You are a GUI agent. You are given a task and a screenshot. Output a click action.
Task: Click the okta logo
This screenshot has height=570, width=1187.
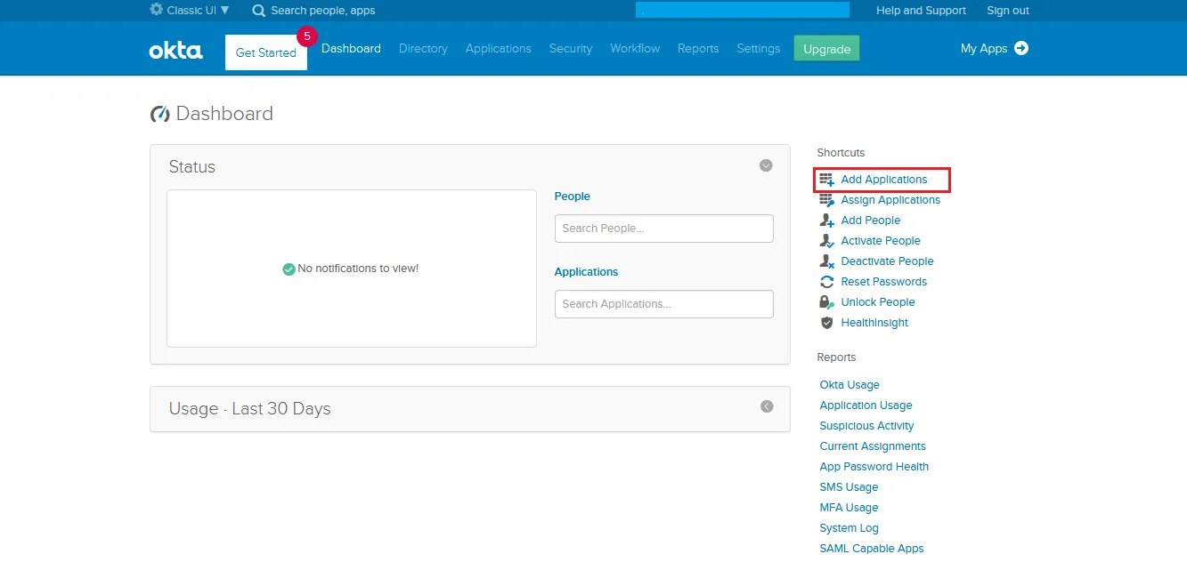coord(175,50)
